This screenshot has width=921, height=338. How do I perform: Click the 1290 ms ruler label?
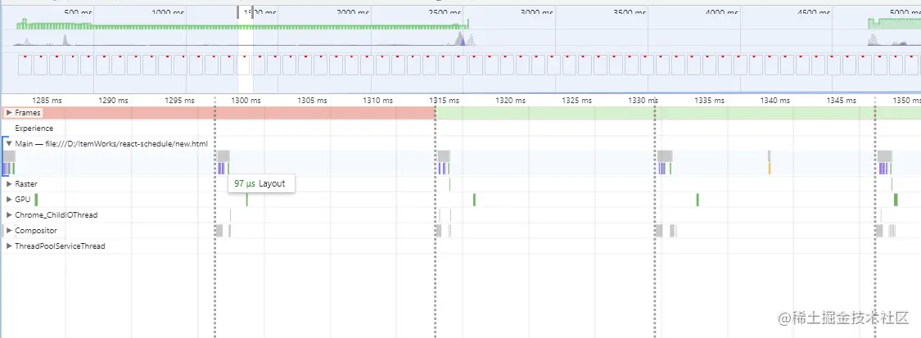(x=113, y=101)
